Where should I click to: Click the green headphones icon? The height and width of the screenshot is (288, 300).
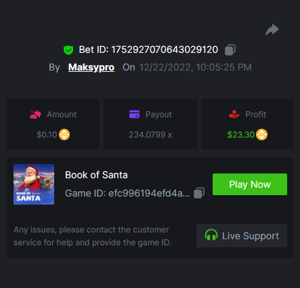211,235
